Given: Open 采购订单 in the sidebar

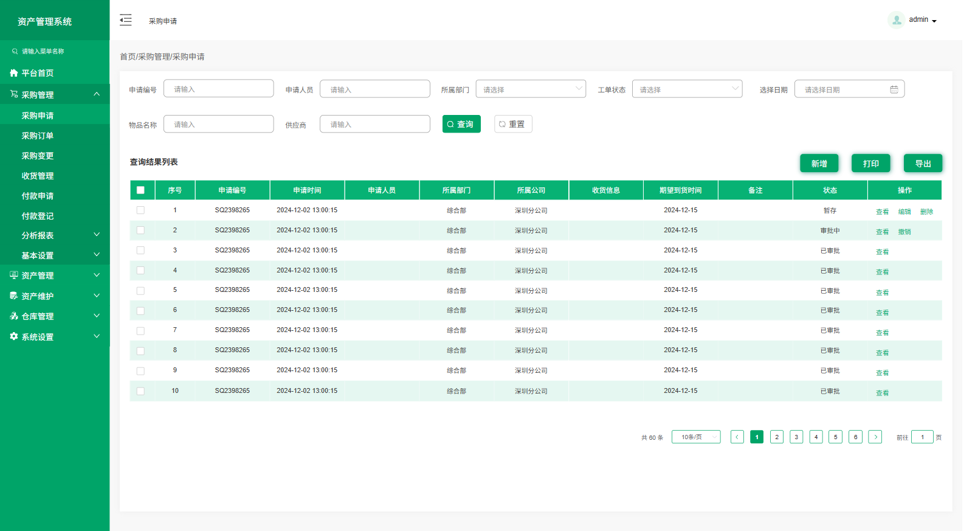Looking at the screenshot, I should pos(38,136).
